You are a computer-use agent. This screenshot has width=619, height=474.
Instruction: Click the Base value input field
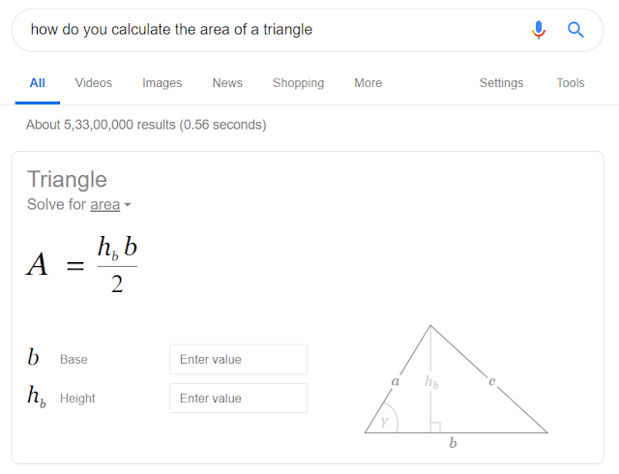tap(239, 359)
